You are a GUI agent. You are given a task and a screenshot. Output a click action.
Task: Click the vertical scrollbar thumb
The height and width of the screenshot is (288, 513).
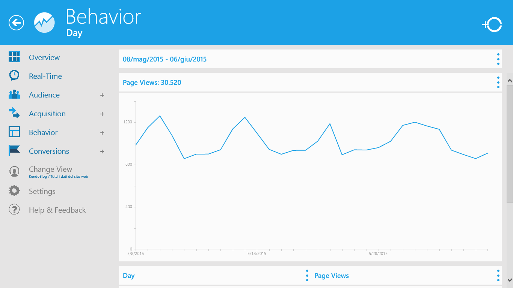[x=510, y=144]
